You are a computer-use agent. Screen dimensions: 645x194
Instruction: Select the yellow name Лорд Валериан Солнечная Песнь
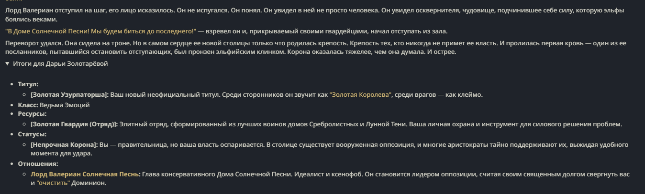(86, 174)
